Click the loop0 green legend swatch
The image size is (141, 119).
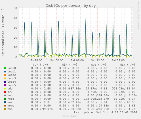5,68
